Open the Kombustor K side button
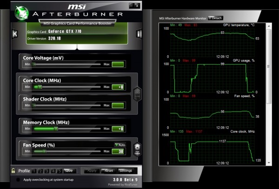The height and width of the screenshot is (189, 279). [x=15, y=34]
